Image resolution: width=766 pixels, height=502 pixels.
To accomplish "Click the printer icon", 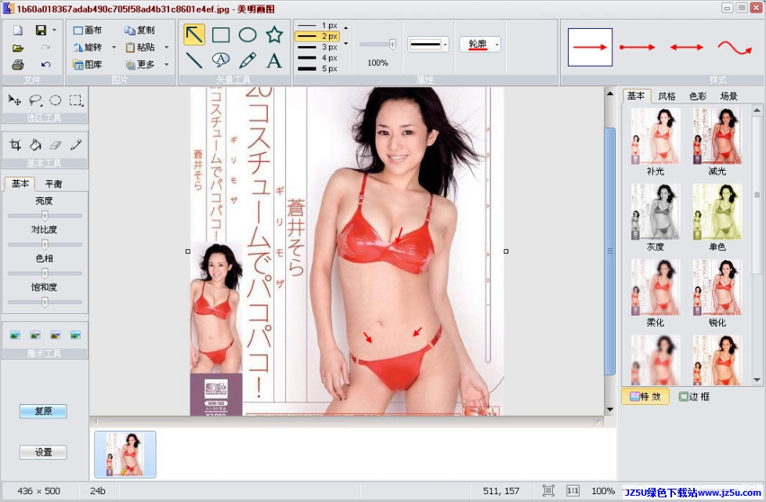I will 18,64.
